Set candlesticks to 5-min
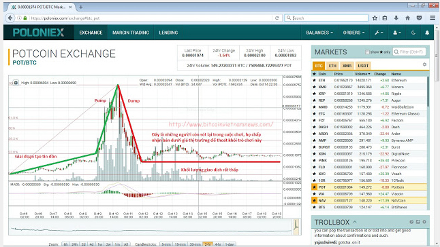 [166, 244]
